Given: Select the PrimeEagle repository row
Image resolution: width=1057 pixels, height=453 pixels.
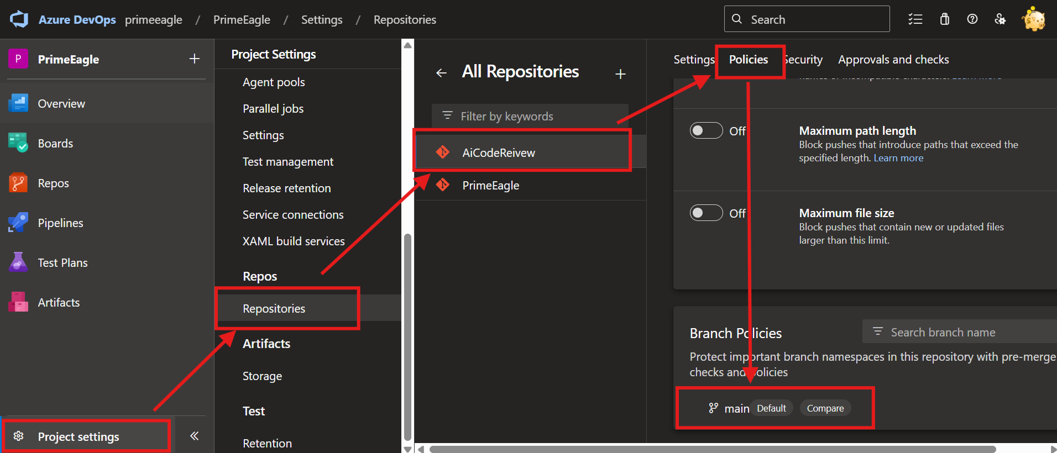Looking at the screenshot, I should pyautogui.click(x=530, y=185).
